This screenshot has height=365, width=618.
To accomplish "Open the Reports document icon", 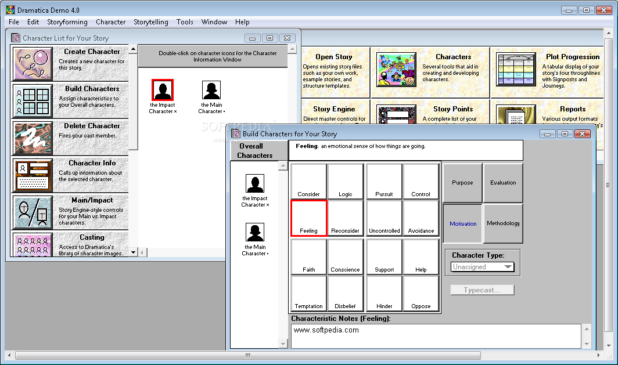I will (x=516, y=114).
